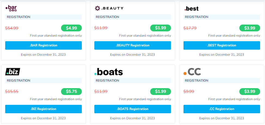Screen dimensions: 265x125
Task: Click the $3.99 price badge for .best
Action: point(250,28)
